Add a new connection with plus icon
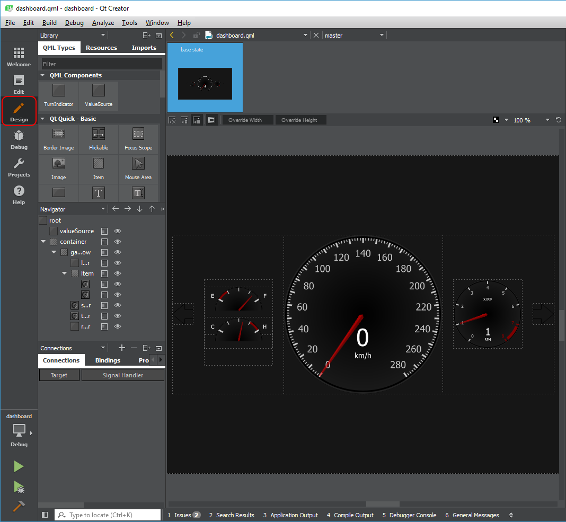Image resolution: width=566 pixels, height=522 pixels. point(121,348)
